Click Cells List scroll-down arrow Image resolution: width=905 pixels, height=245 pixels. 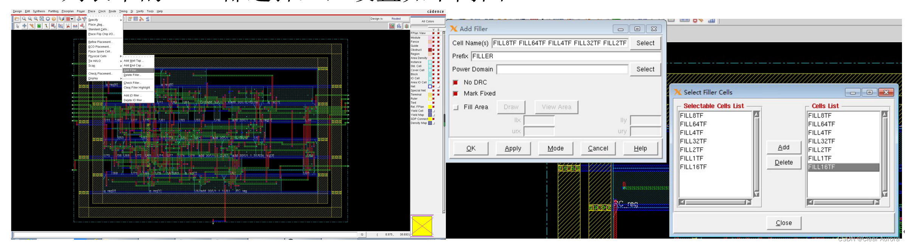coord(885,194)
